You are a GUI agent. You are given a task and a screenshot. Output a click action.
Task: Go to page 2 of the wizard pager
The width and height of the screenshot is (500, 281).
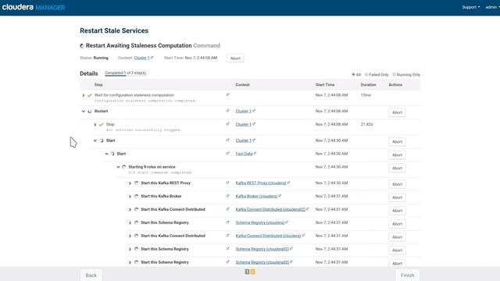point(253,272)
